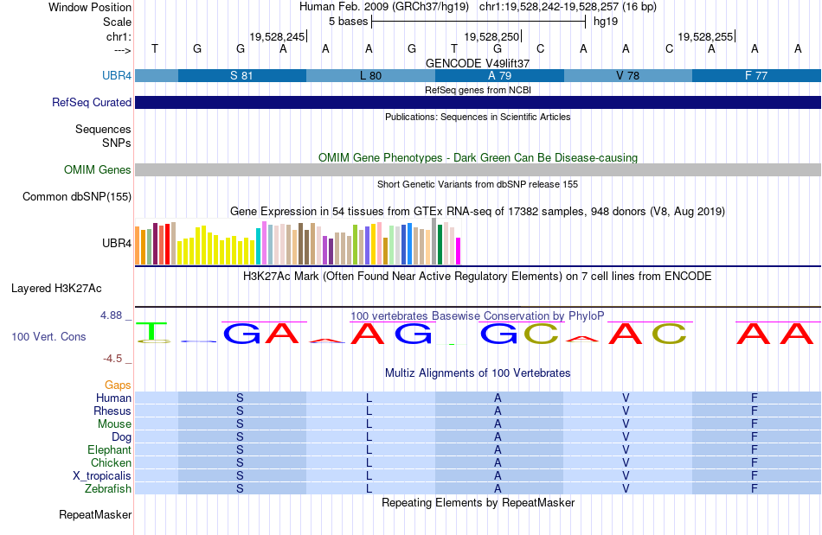
Task: Click the OMIM Genes track label
Action: (x=97, y=169)
